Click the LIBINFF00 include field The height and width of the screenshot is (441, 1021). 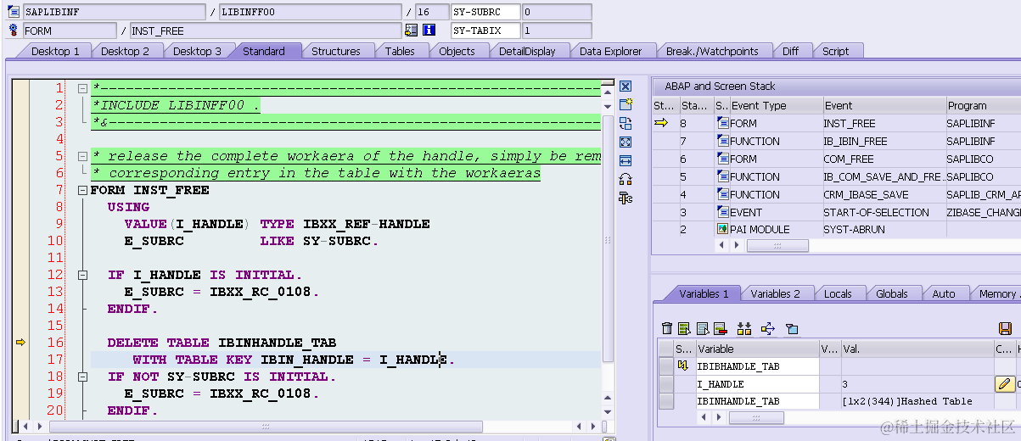(310, 12)
